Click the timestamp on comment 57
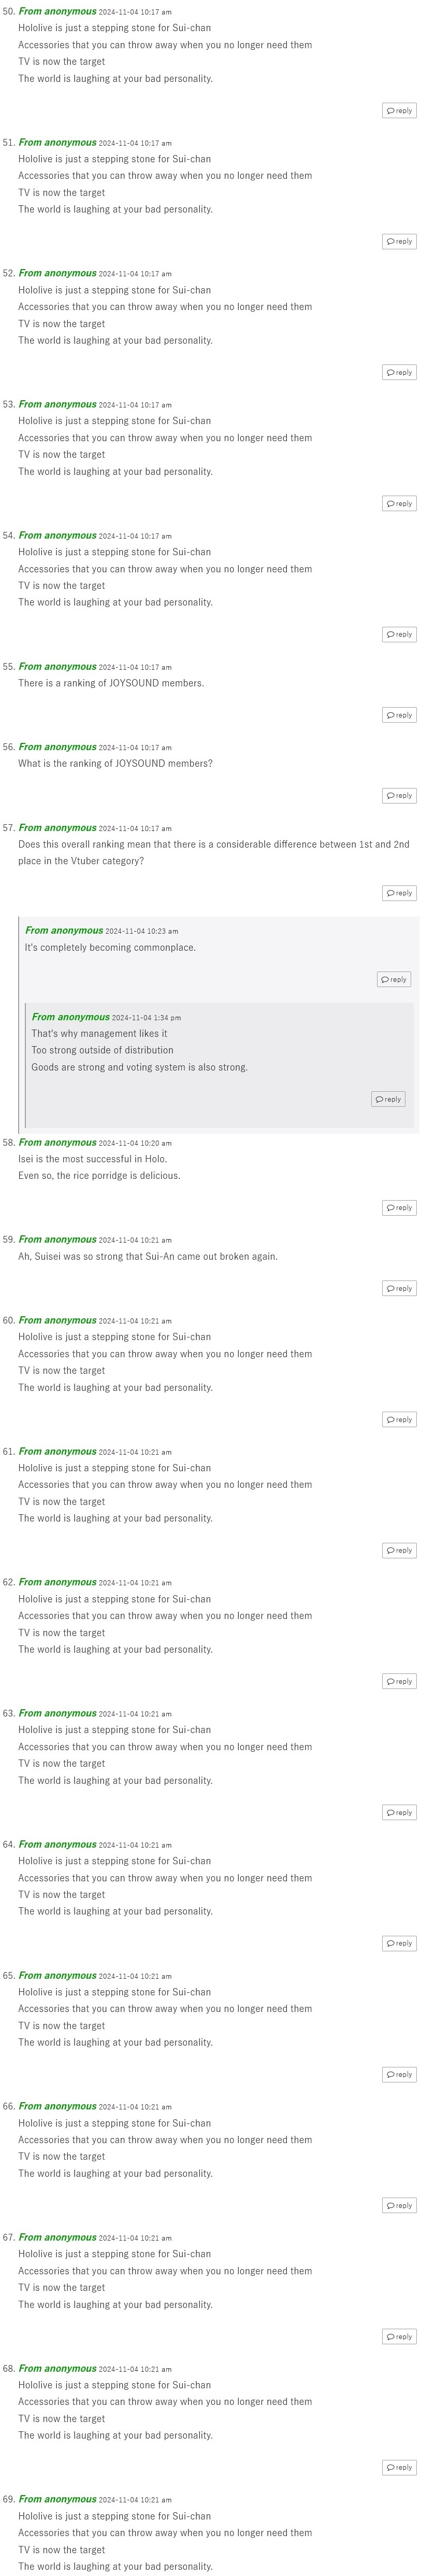 point(135,828)
